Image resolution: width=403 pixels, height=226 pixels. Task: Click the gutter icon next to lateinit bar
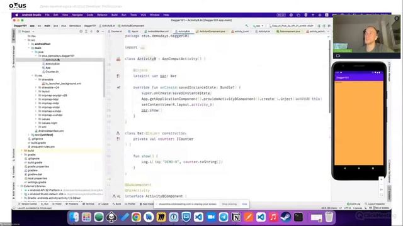click(x=118, y=76)
